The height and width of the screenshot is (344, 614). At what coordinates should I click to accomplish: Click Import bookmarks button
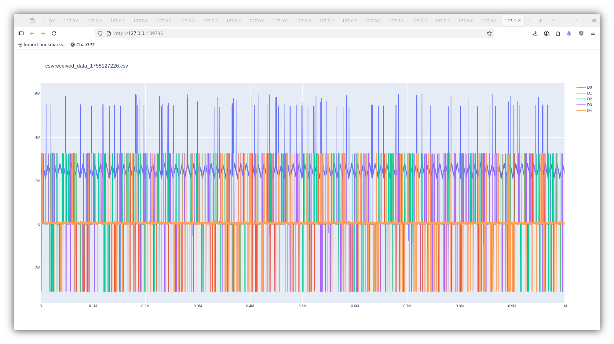coord(42,45)
